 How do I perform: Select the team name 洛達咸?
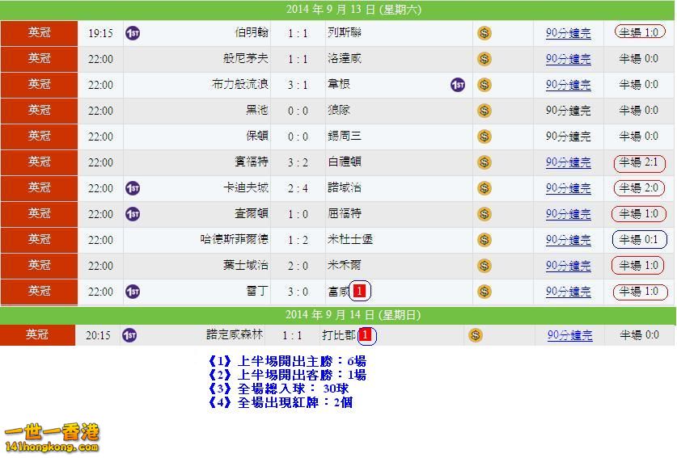[x=345, y=59]
